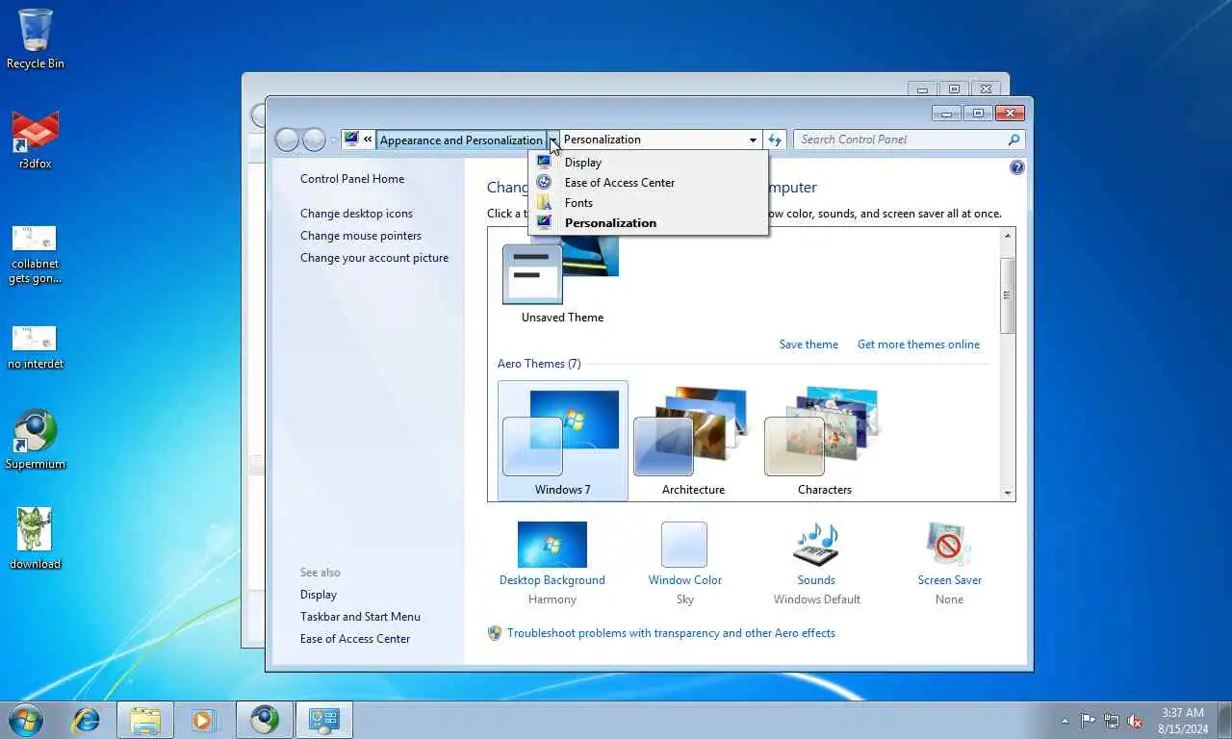Refresh the Control Panel view
Screen dimensions: 1232x739
pos(775,140)
